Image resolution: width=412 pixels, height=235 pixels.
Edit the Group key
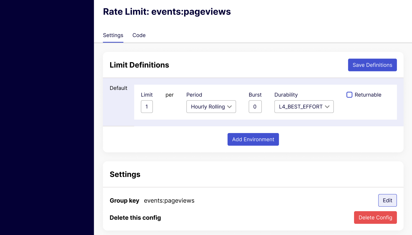click(x=387, y=200)
